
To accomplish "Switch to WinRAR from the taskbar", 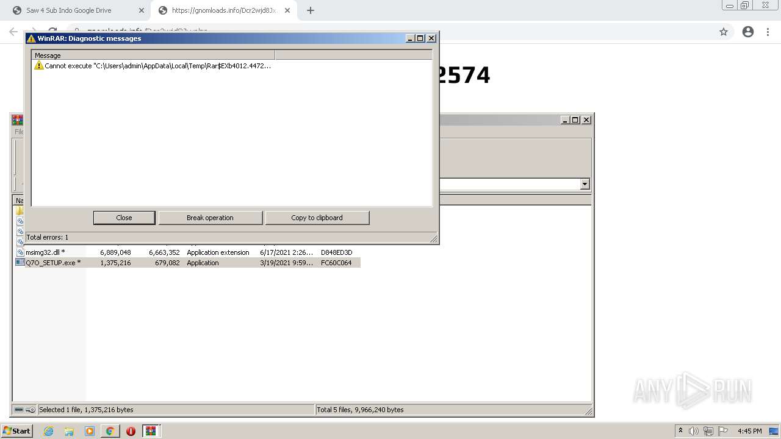I will tap(151, 431).
